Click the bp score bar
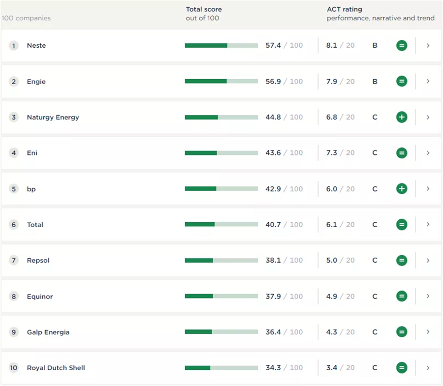The image size is (443, 386). pyautogui.click(x=221, y=189)
